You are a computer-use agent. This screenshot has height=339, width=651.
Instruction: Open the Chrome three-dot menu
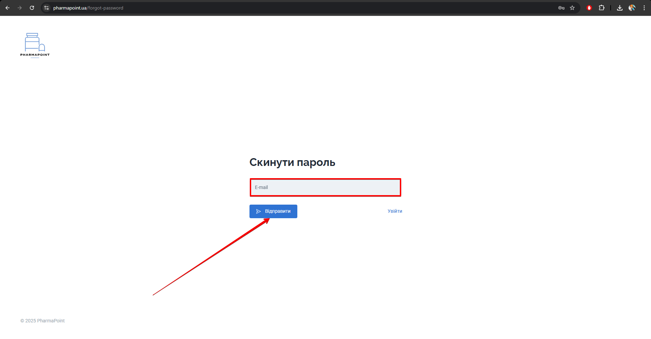point(644,8)
